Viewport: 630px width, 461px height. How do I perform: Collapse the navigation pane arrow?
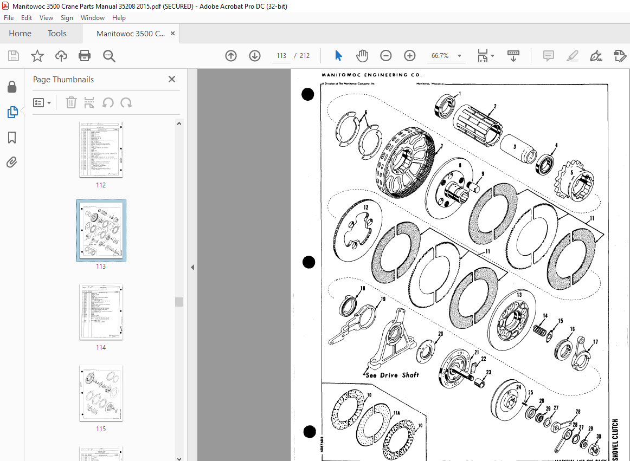coord(192,267)
